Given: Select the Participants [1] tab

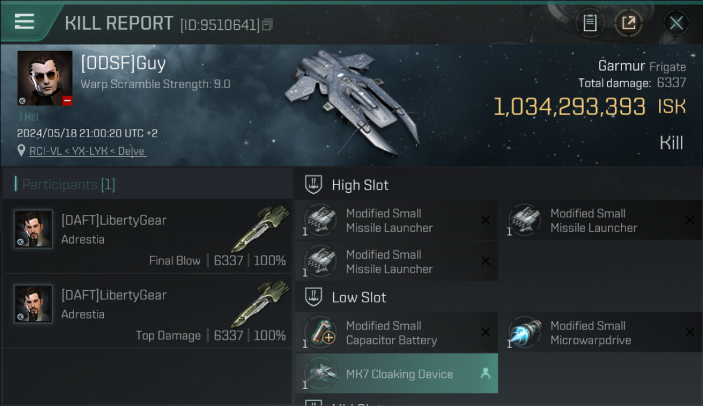Looking at the screenshot, I should pyautogui.click(x=65, y=185).
